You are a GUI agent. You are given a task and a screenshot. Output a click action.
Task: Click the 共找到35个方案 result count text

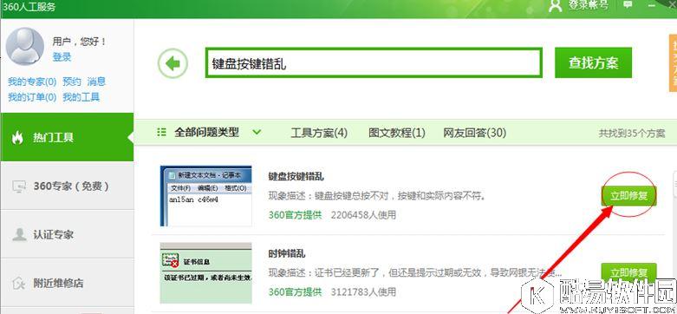click(x=632, y=134)
